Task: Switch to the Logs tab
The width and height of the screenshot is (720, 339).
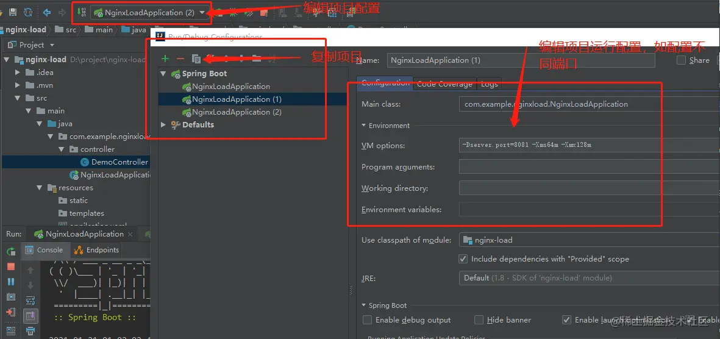Action: pos(489,84)
